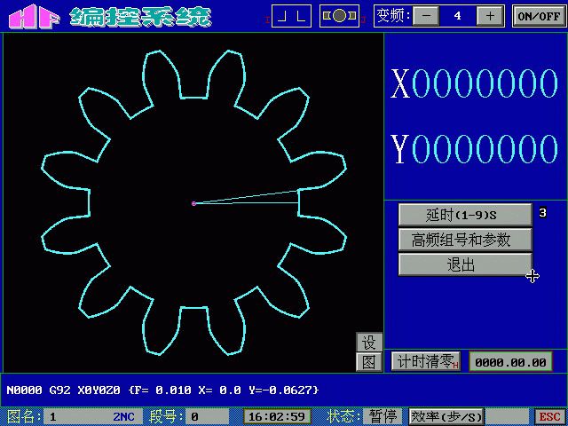Click the wire path shape icon
This screenshot has height=426, width=568.
click(292, 16)
